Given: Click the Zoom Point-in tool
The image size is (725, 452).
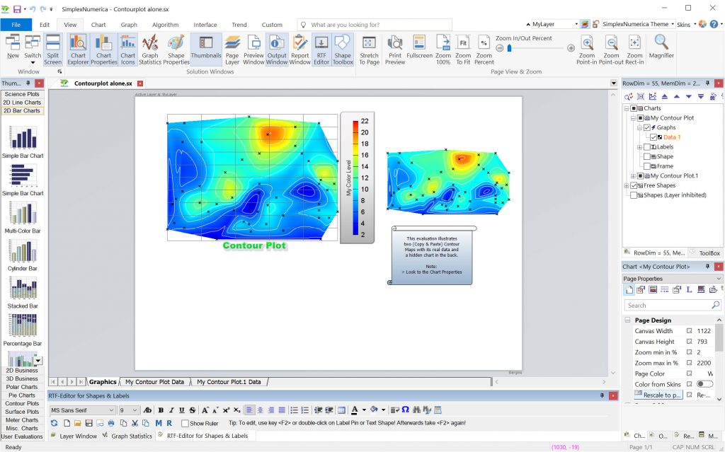Looking at the screenshot, I should pyautogui.click(x=587, y=50).
